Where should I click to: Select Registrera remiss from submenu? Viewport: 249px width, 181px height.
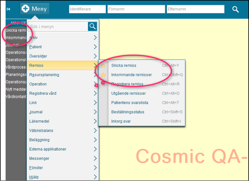(x=127, y=84)
